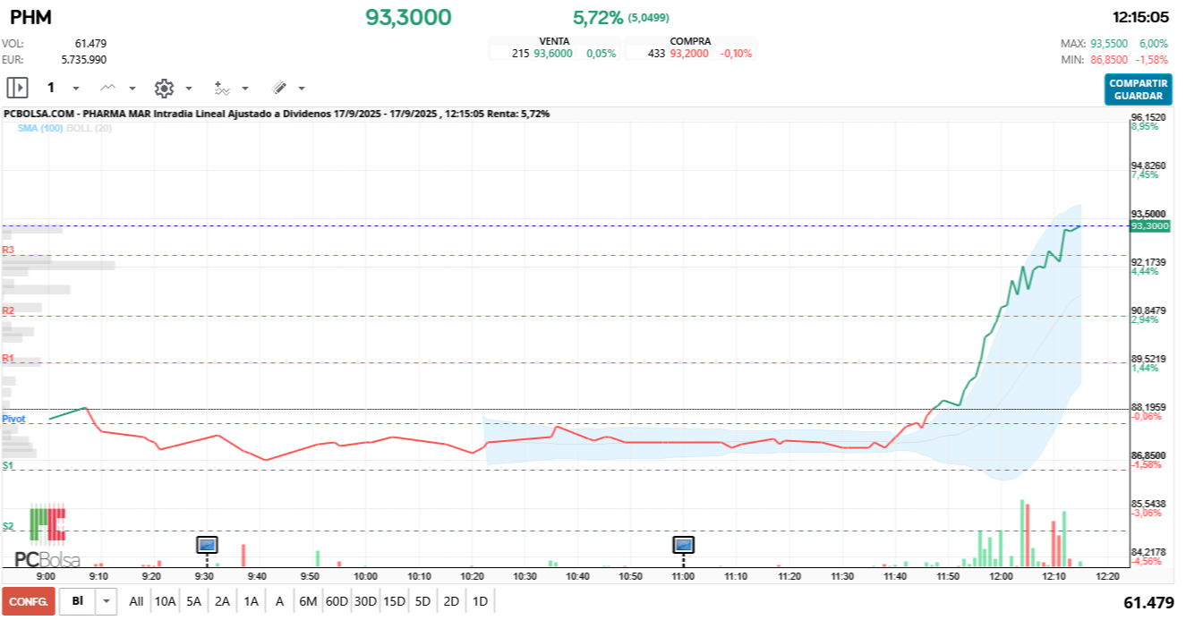Select the 2D time range
Image resolution: width=1186 pixels, height=620 pixels.
tap(451, 601)
